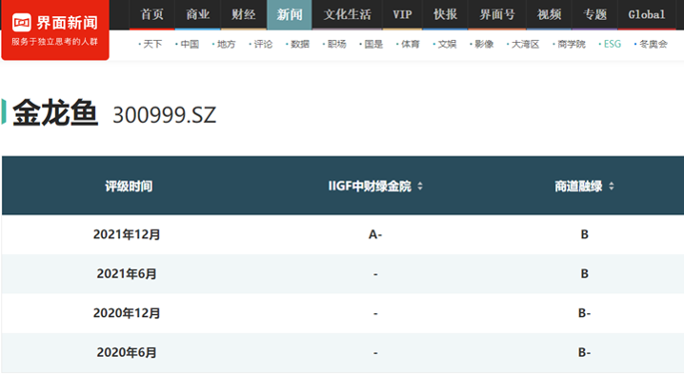Image resolution: width=684 pixels, height=375 pixels.
Task: Click the 金龙鱼 company title
Action: click(55, 113)
